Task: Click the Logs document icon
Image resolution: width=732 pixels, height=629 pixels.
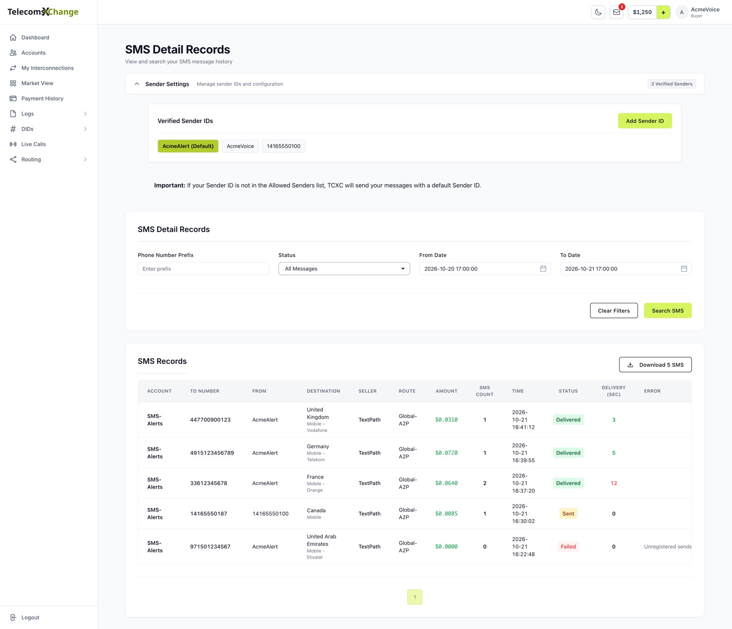Action: pos(13,114)
